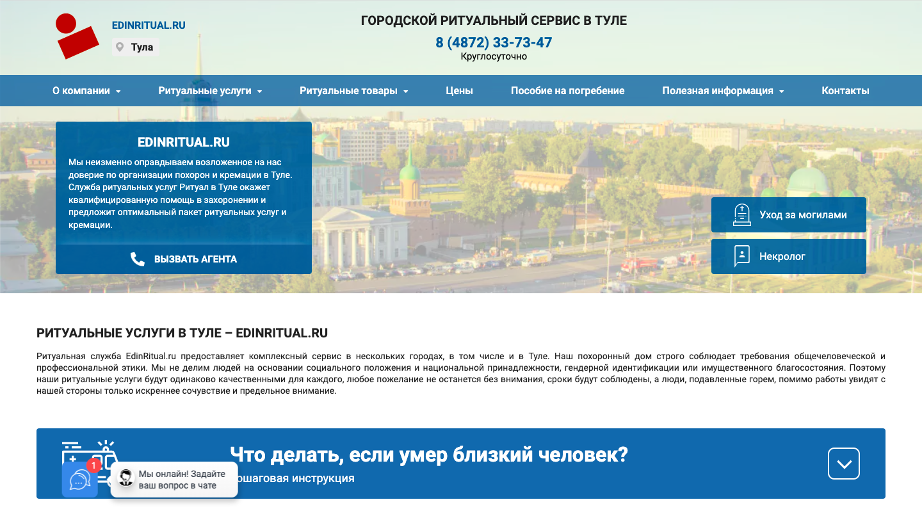
Task: Expand the Ритуальные услуги dropdown menu
Action: [x=210, y=91]
